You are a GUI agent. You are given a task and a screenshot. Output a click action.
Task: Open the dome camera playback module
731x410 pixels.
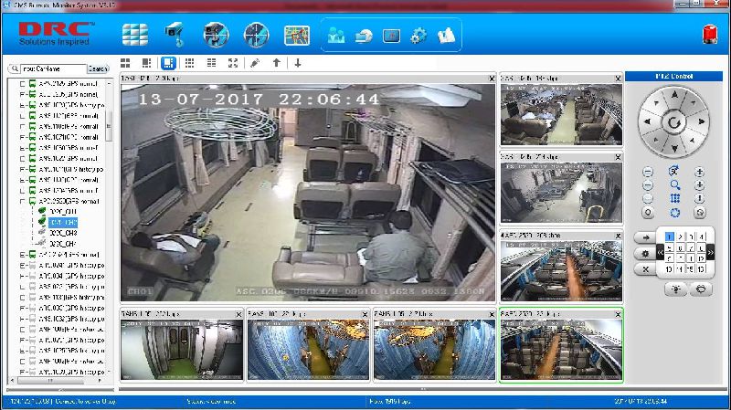216,35
